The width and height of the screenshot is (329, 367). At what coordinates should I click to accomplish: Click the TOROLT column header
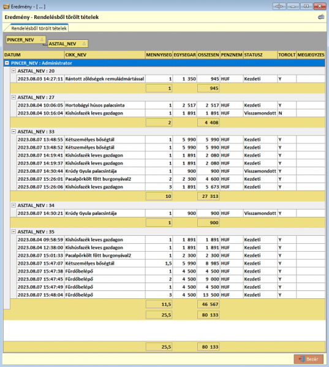point(287,55)
